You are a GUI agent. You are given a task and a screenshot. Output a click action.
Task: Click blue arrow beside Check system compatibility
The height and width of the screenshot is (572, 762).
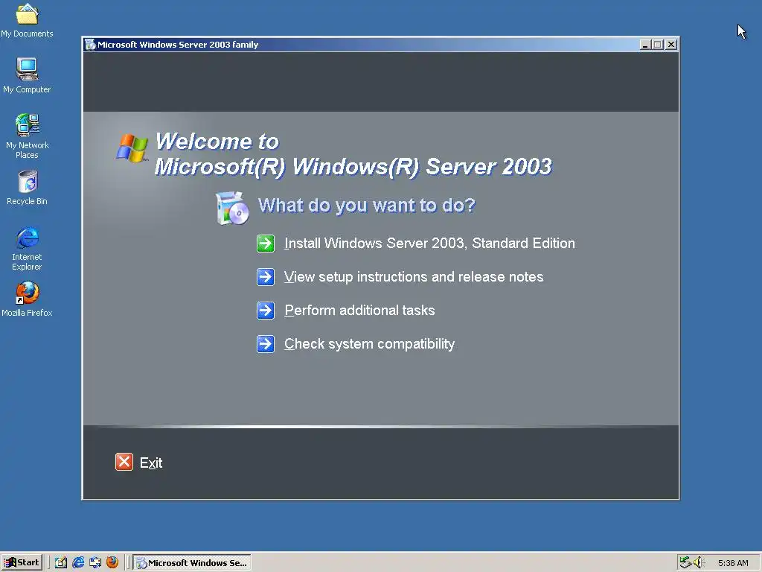266,344
